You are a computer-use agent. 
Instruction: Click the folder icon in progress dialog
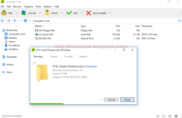pyautogui.click(x=42, y=73)
